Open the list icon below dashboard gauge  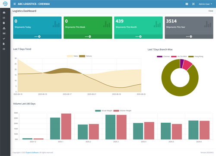[4, 18]
